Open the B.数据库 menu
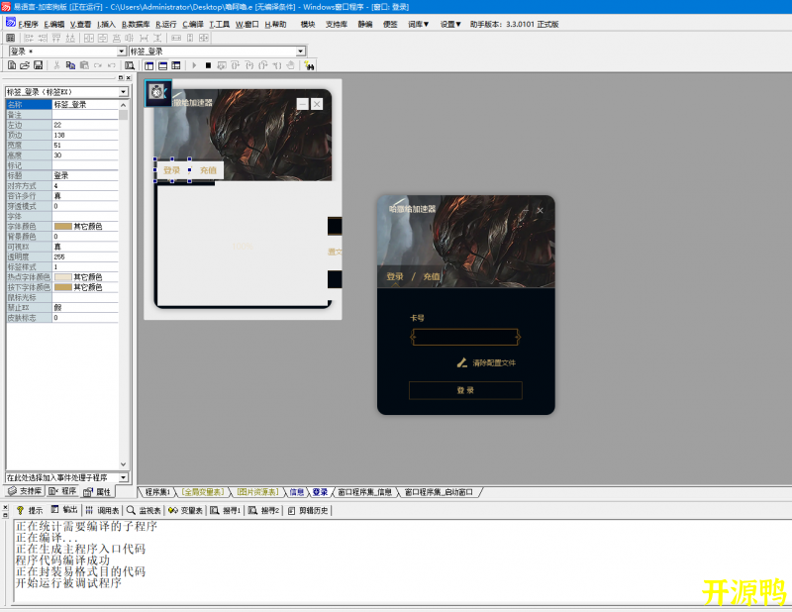The height and width of the screenshot is (612, 792). click(136, 24)
